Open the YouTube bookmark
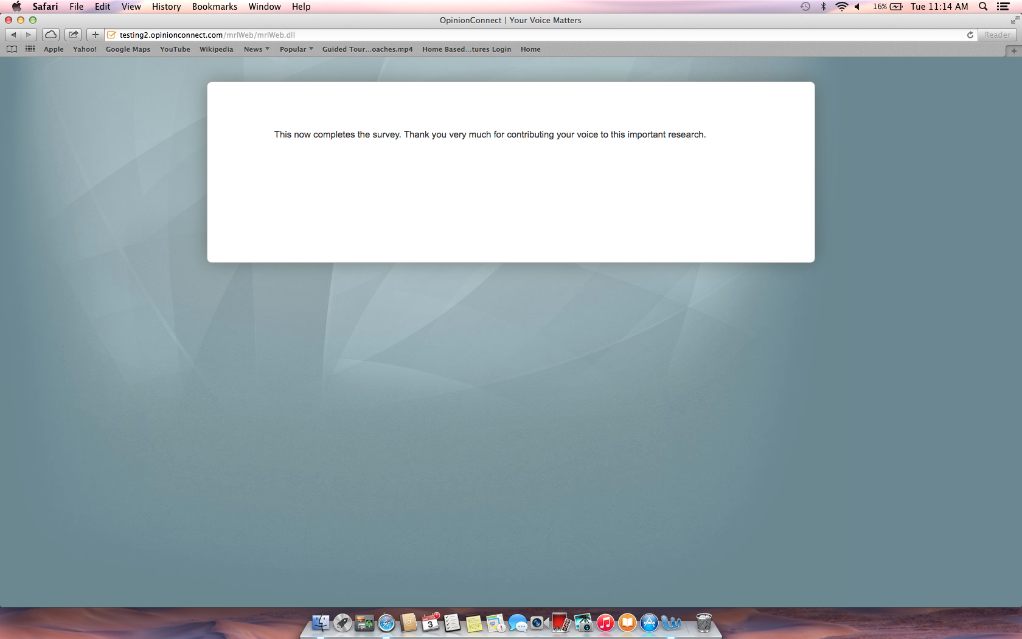1022x639 pixels. click(x=175, y=49)
